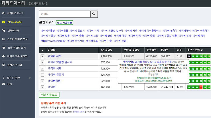Sort table by 모바일 검색량 header
This screenshot has height=118, width=211.
[131, 50]
